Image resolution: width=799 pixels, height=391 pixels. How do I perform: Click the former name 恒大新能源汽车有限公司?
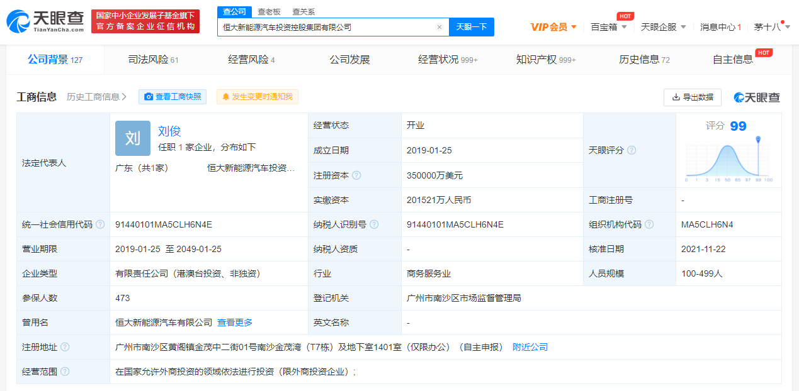tap(164, 322)
